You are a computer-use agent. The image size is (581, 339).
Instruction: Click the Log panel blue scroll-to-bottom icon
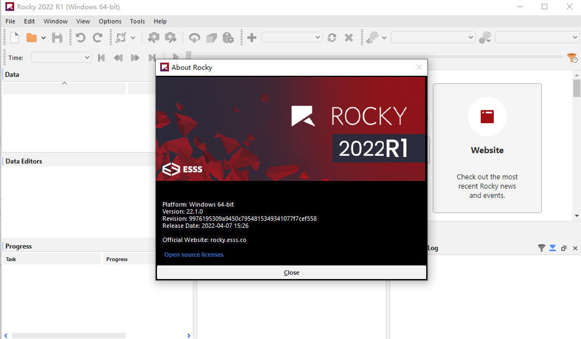(553, 248)
